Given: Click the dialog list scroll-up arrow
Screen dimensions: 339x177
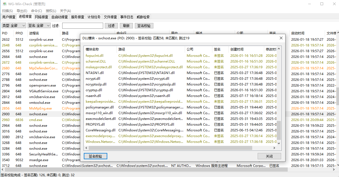Looking at the screenshot, I should point(279,49).
